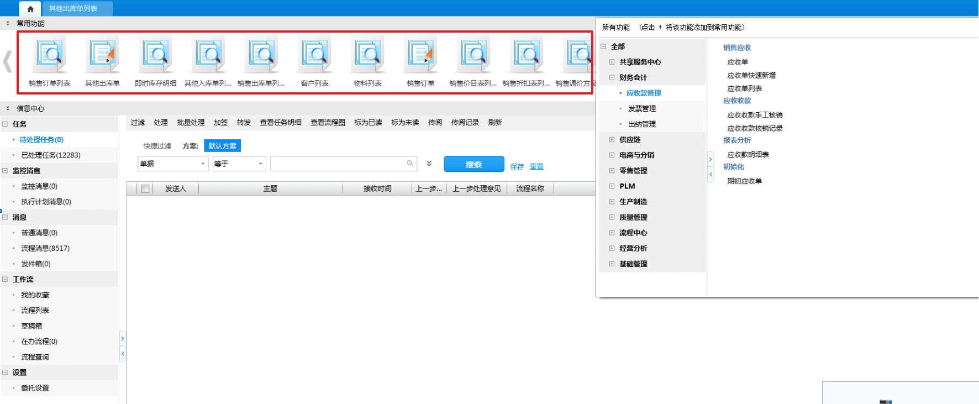Select the 默认方案 scheme button
The image size is (979, 404).
[222, 146]
